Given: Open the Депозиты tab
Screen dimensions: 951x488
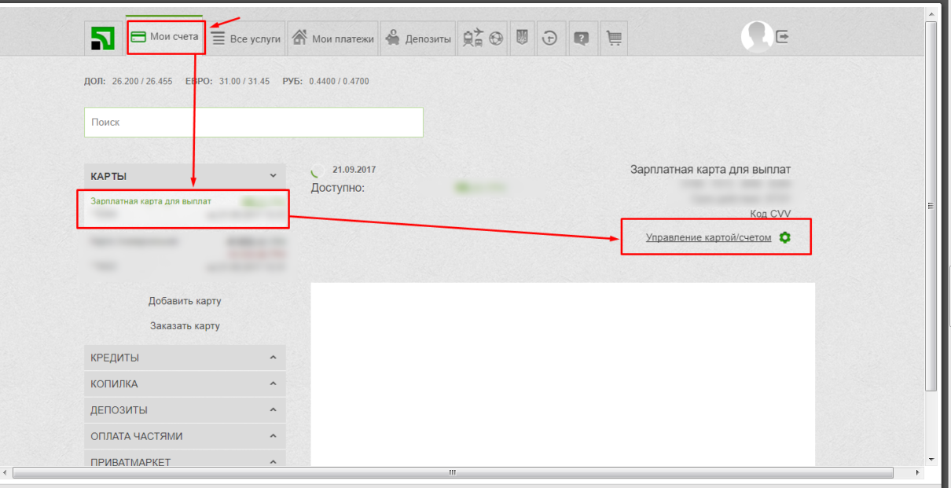Looking at the screenshot, I should coord(418,39).
